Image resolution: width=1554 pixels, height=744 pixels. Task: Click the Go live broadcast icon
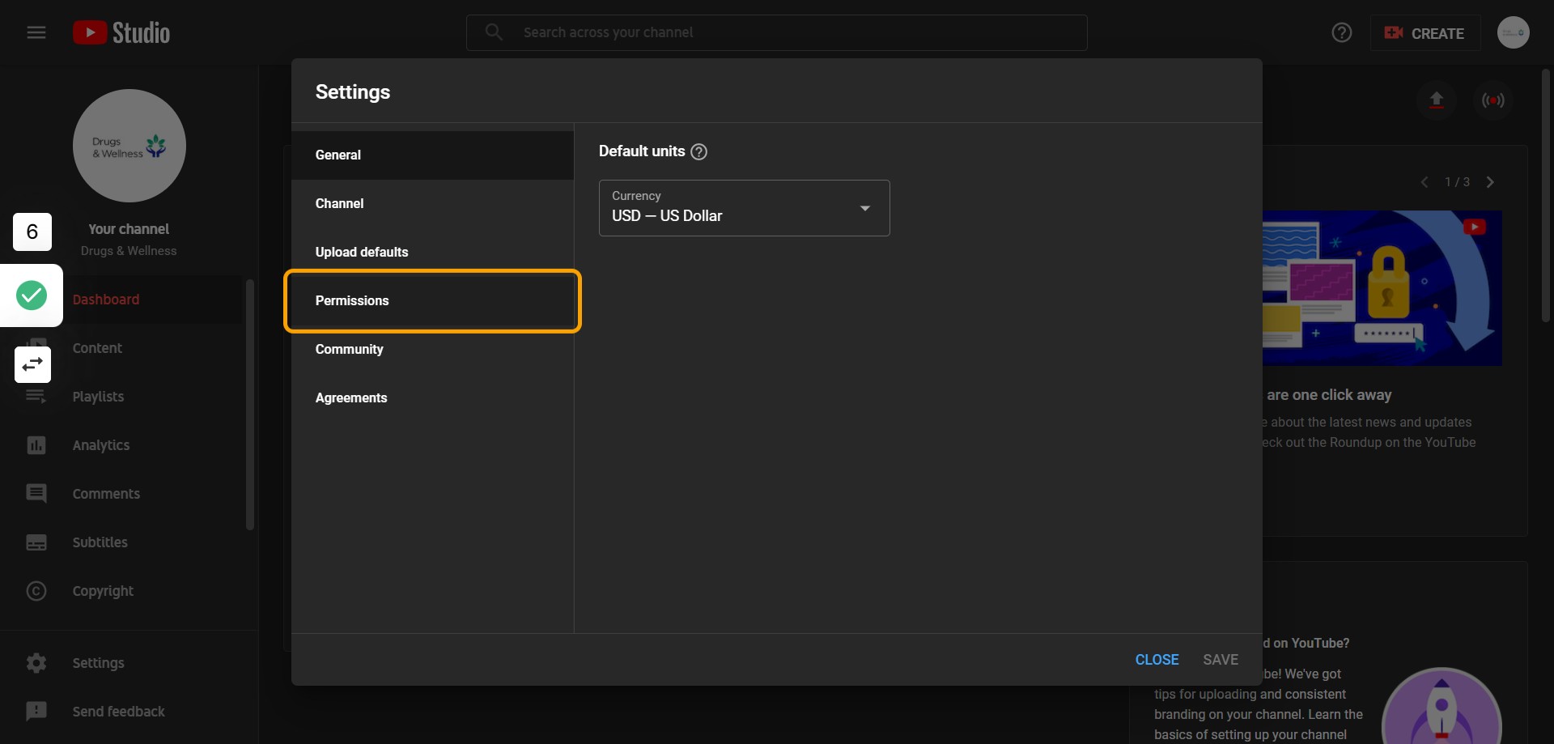1493,100
